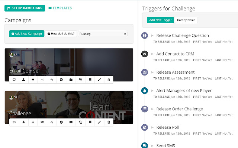Expand the Add Contact to CRM trigger
This screenshot has width=238, height=148.
click(x=152, y=54)
